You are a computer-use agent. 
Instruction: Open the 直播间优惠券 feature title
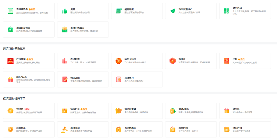(x=78, y=28)
